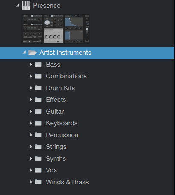175x195 pixels.
Task: Expand the Effects folder arrow
Action: 31,100
